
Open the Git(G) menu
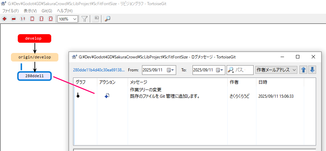(x=47, y=11)
